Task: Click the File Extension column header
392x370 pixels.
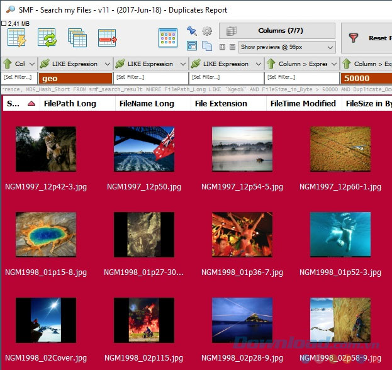Action: 220,104
